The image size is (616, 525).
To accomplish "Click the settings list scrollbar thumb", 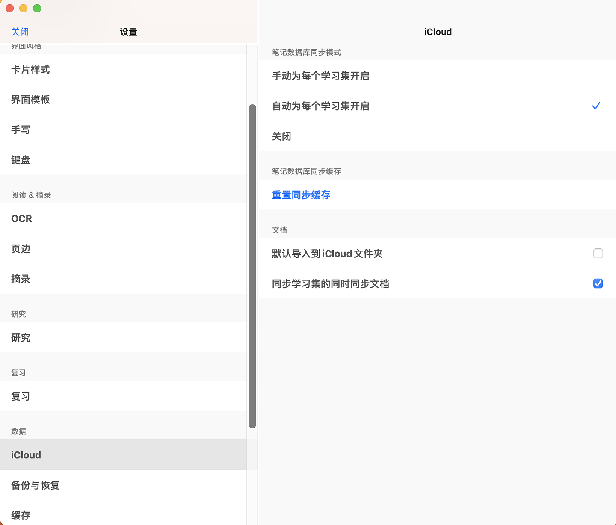I will (252, 266).
